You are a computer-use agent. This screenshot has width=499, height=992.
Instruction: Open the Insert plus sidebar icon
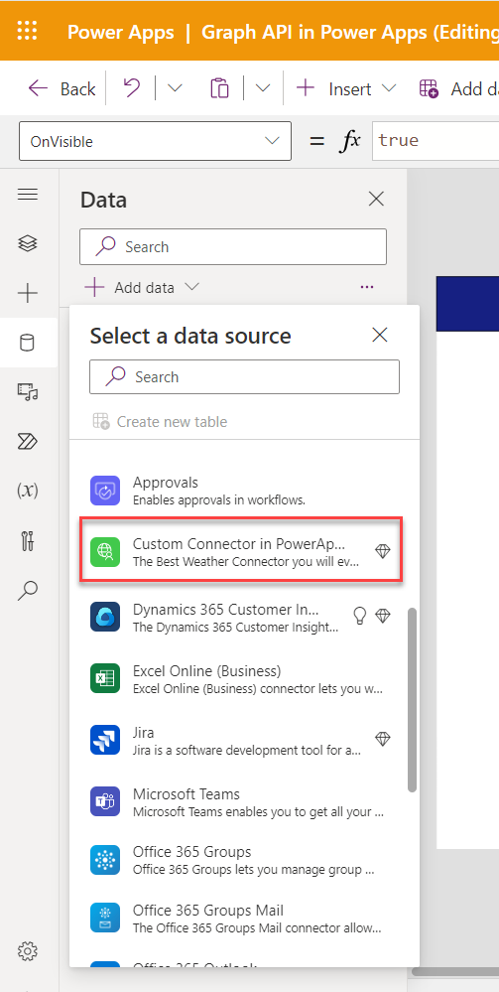point(27,293)
